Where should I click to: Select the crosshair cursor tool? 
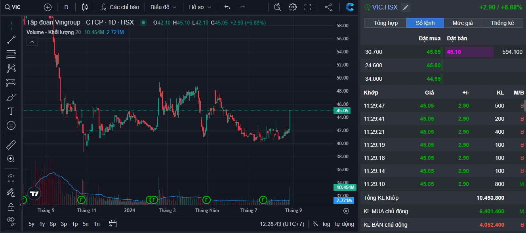(x=11, y=25)
